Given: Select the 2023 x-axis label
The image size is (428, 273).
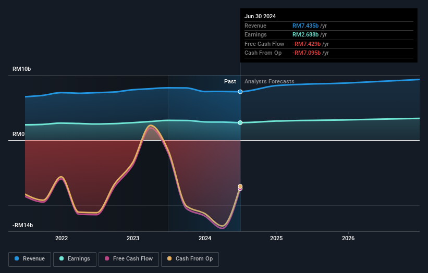Looking at the screenshot, I should tap(133, 239).
